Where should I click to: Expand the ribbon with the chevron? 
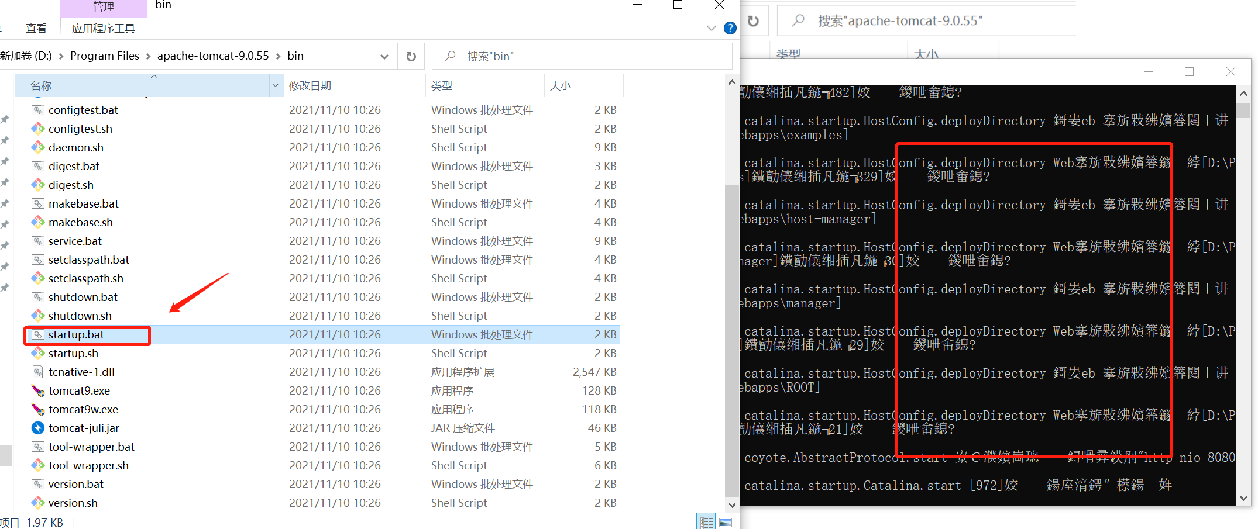712,28
